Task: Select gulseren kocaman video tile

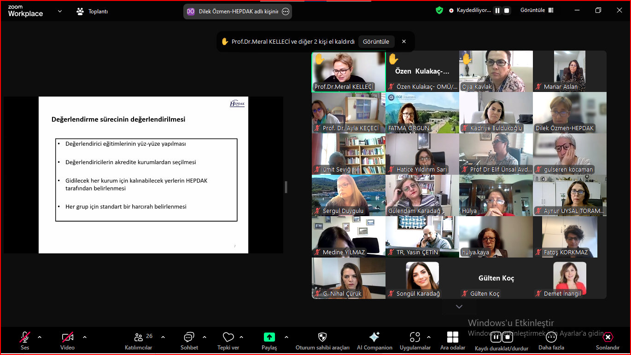Action: click(570, 154)
